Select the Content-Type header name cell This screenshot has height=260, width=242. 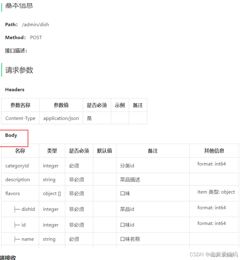click(20, 118)
